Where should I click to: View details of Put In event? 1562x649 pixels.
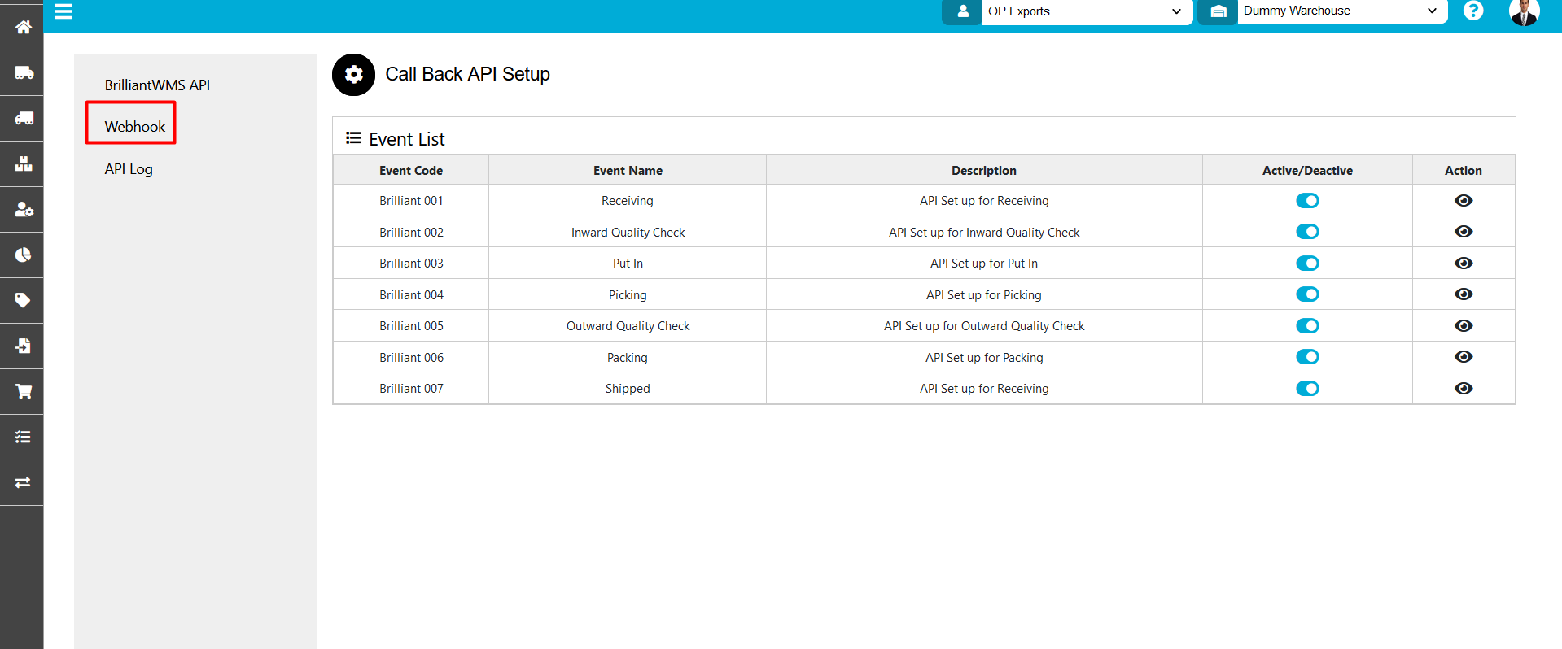(x=1463, y=264)
